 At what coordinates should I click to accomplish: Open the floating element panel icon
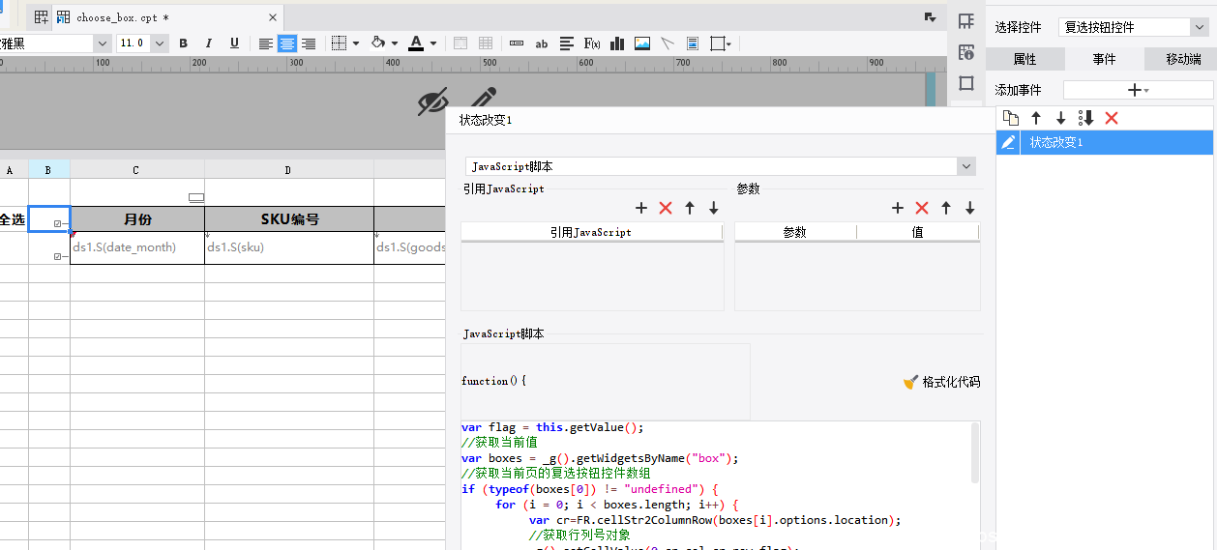coord(965,83)
